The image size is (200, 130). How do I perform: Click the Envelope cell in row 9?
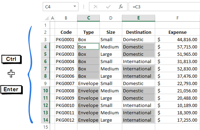click(88, 83)
